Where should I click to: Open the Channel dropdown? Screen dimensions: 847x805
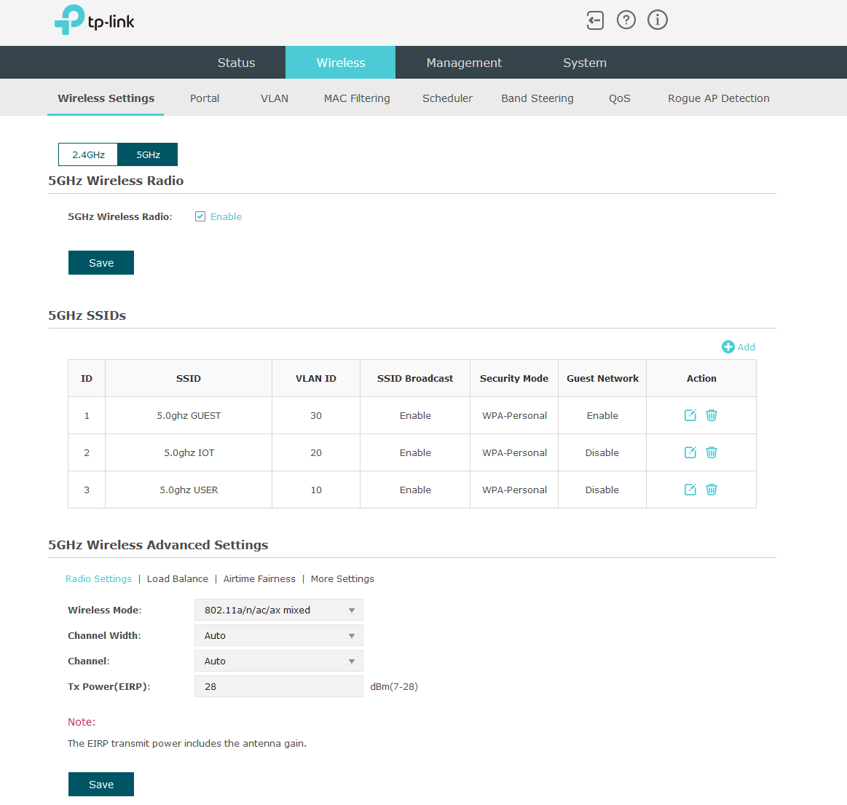pyautogui.click(x=279, y=661)
